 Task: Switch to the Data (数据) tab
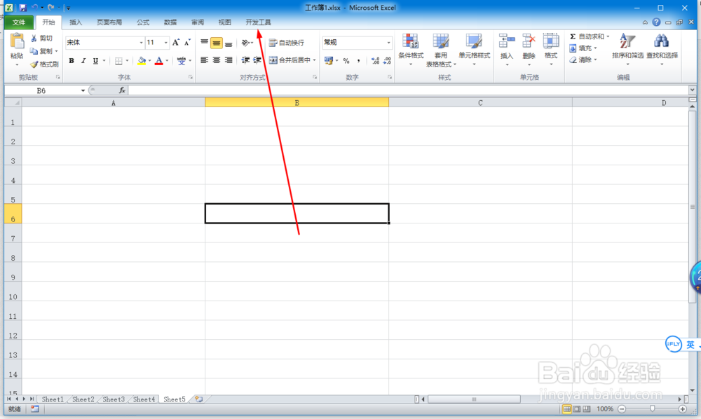tap(170, 22)
